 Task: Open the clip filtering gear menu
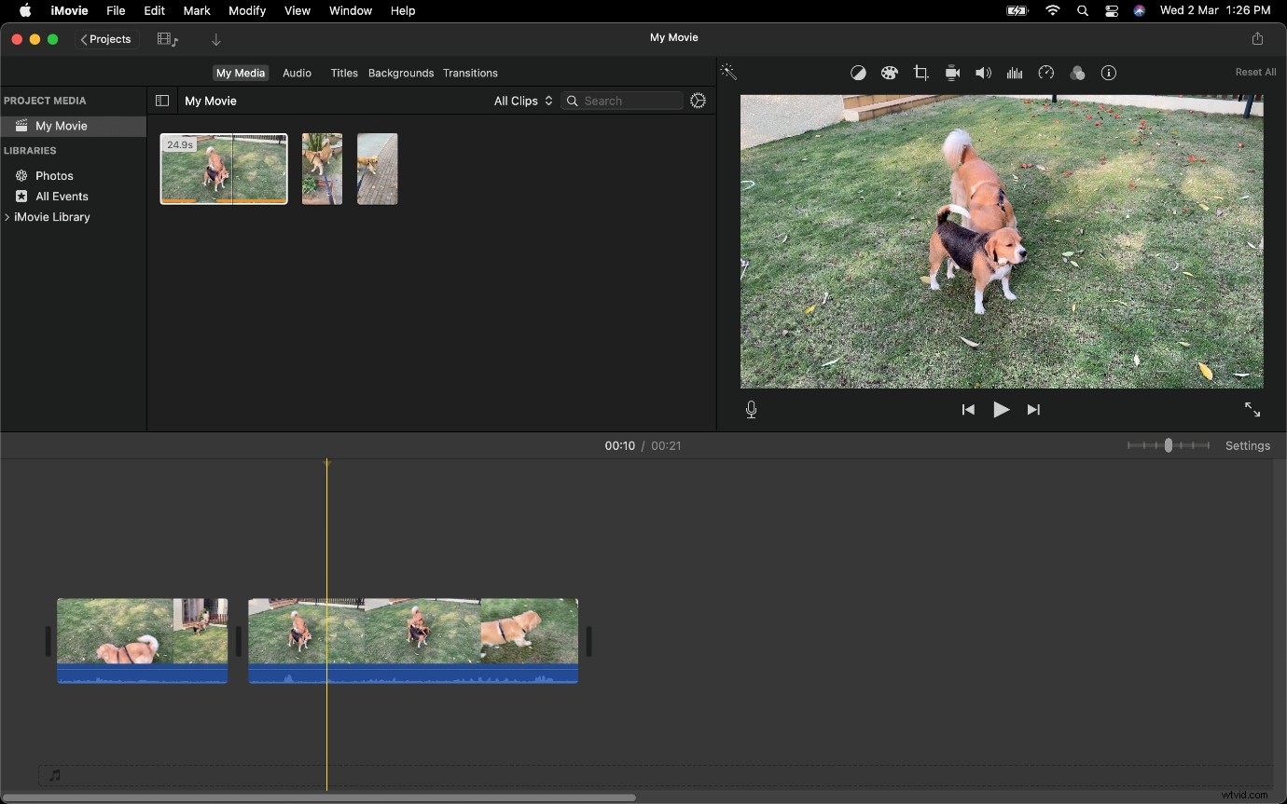click(x=698, y=101)
